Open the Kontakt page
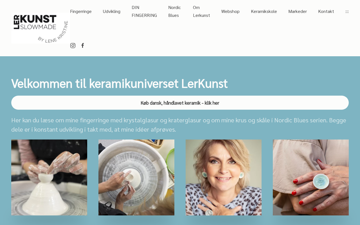The width and height of the screenshot is (360, 225). 326,11
